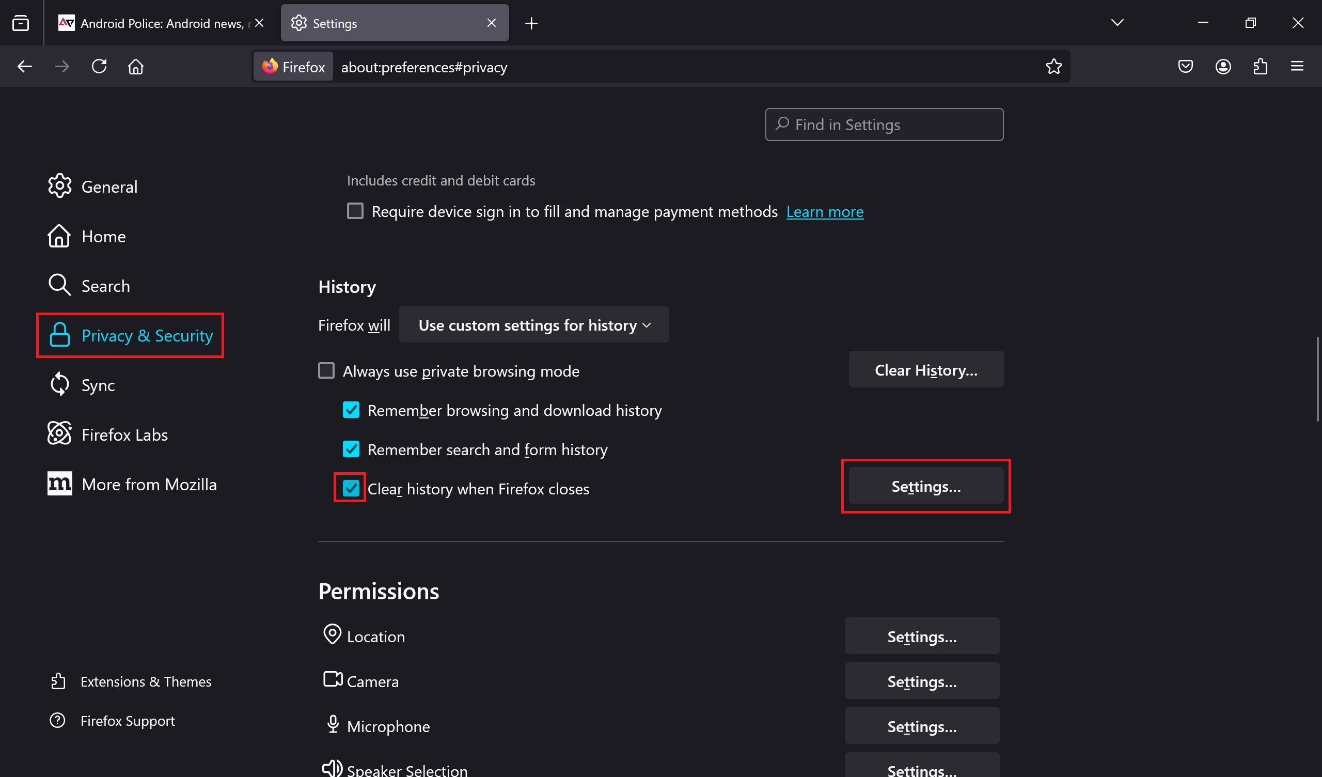Click the Firefox Labs icon
Image resolution: width=1322 pixels, height=777 pixels.
pyautogui.click(x=59, y=434)
